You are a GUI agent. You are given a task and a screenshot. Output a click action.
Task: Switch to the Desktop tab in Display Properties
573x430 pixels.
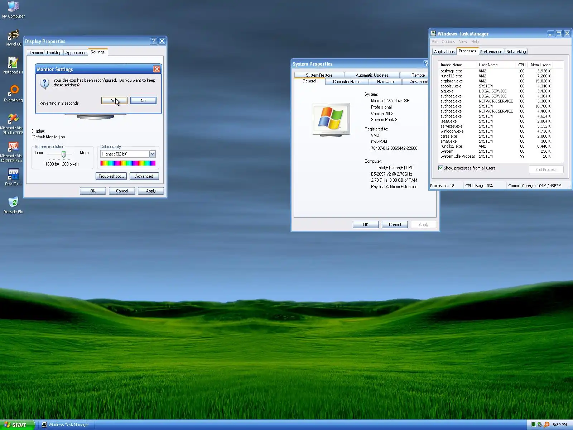[x=54, y=53]
